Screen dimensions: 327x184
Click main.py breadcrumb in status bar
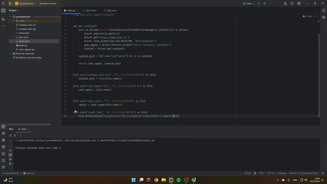(x=29, y=173)
